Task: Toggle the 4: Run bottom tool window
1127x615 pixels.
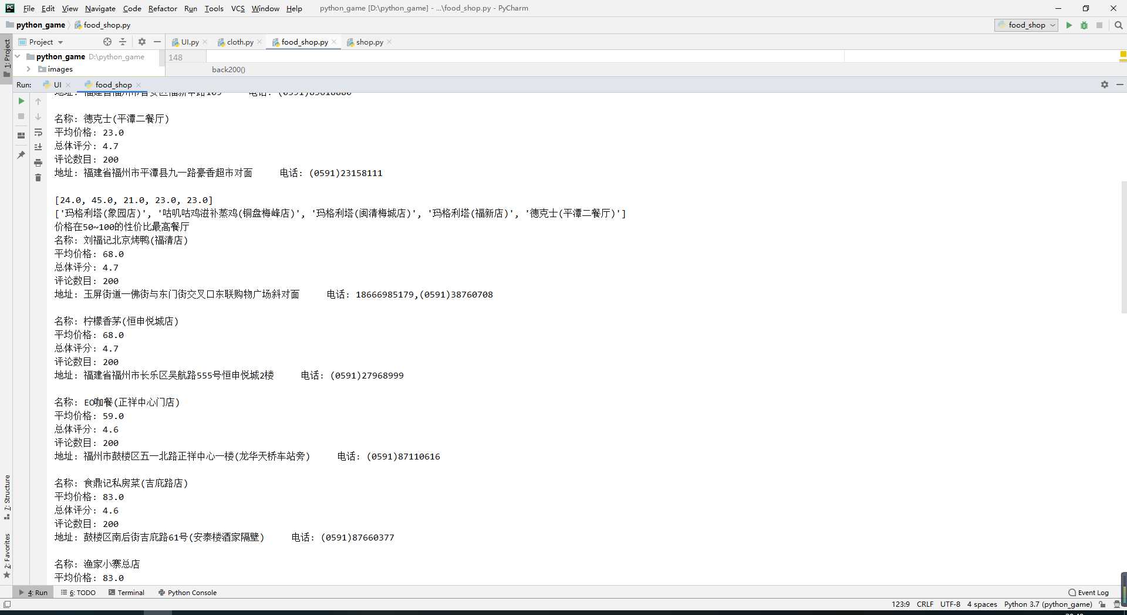Action: click(34, 593)
